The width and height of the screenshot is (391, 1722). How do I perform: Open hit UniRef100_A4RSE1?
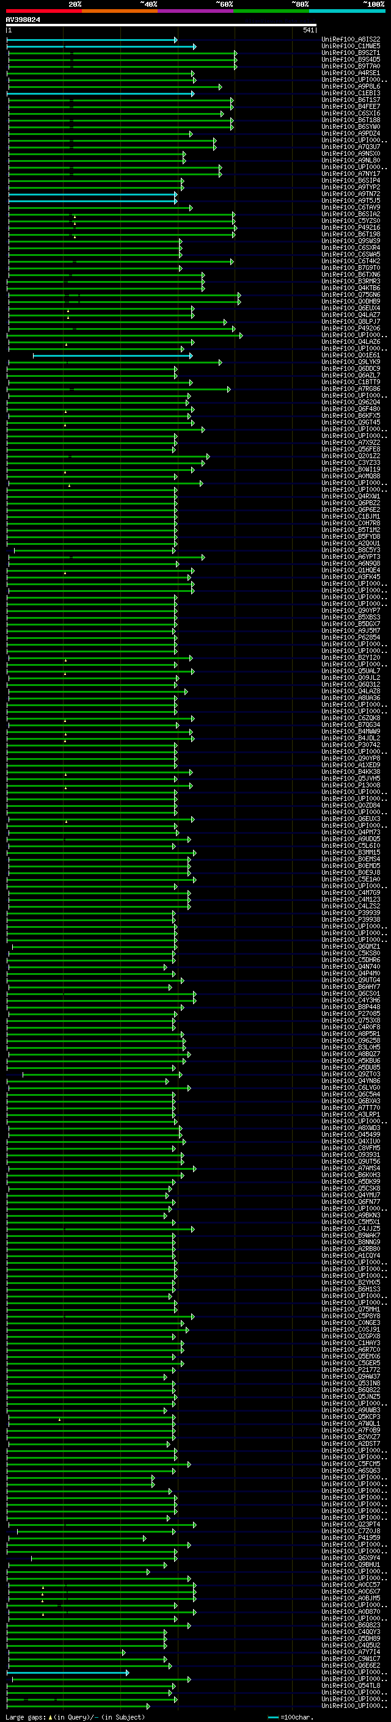pyautogui.click(x=351, y=73)
